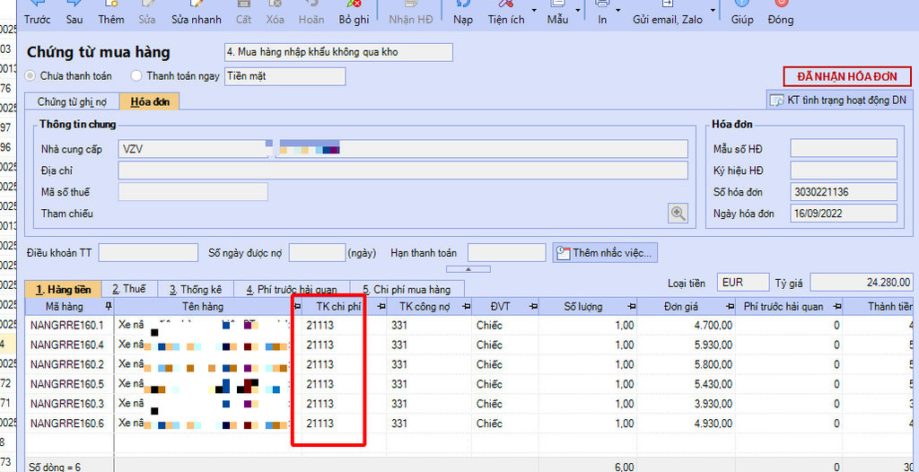919x472 pixels.
Task: Click pin icon on Đơn giá column
Action: (730, 306)
